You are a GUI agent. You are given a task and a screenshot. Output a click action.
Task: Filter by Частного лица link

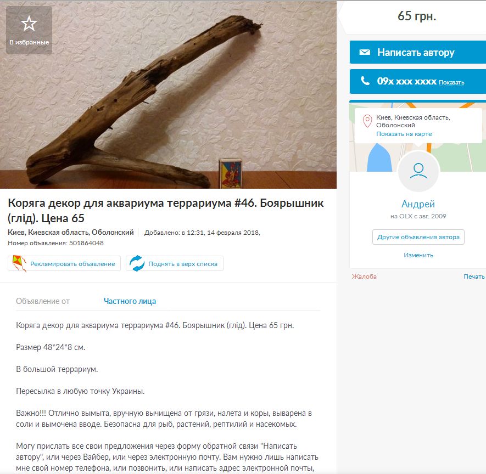click(130, 301)
